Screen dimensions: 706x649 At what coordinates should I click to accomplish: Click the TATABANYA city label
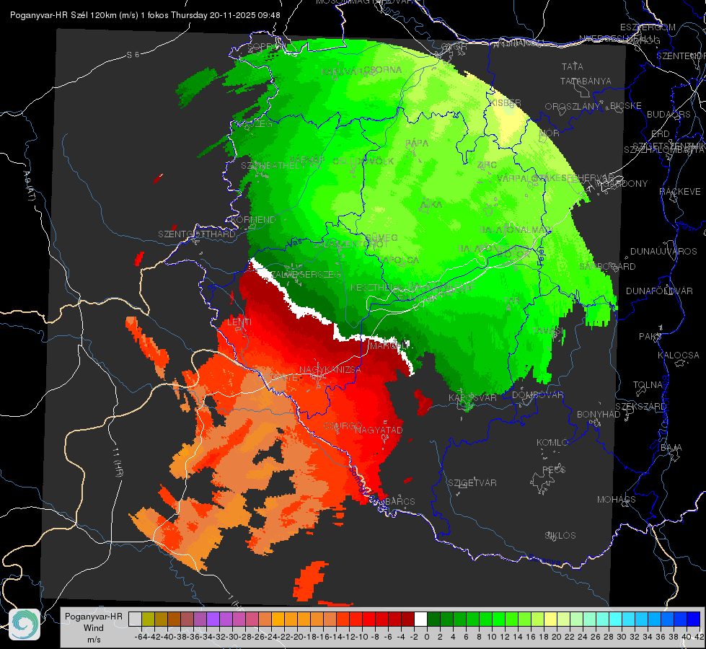point(586,81)
